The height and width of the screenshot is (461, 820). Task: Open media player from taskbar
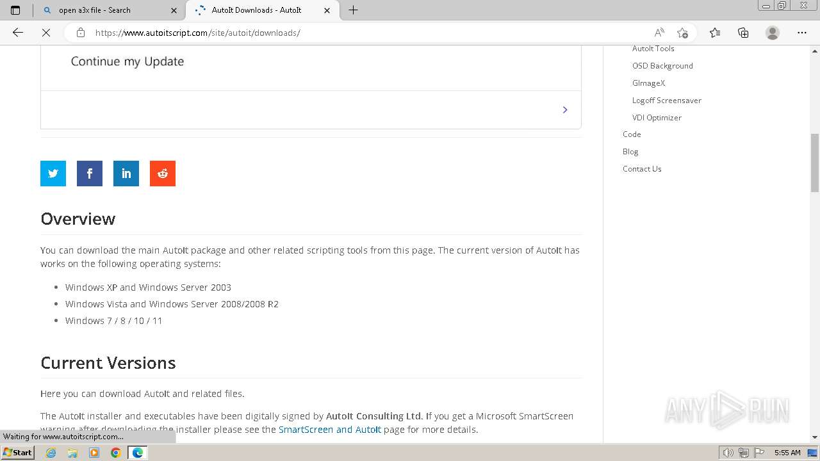pyautogui.click(x=94, y=453)
